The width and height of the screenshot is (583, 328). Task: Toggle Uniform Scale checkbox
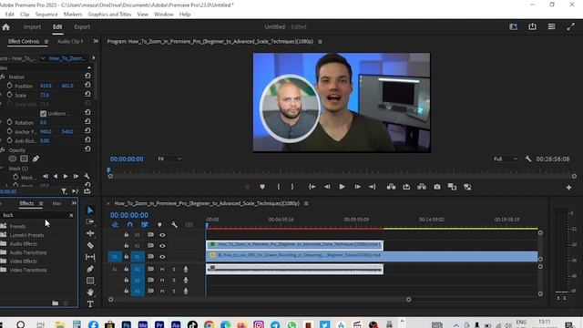tap(43, 113)
